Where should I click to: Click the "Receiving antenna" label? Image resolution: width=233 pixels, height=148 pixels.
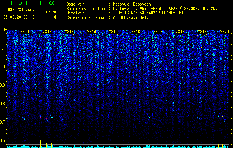point(85,17)
